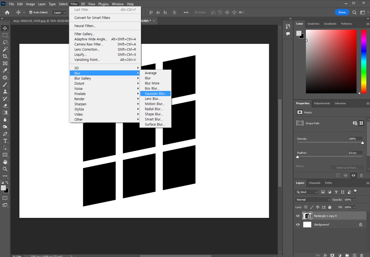Open Neural Filters menu item
The image size is (370, 257).
pyautogui.click(x=105, y=26)
